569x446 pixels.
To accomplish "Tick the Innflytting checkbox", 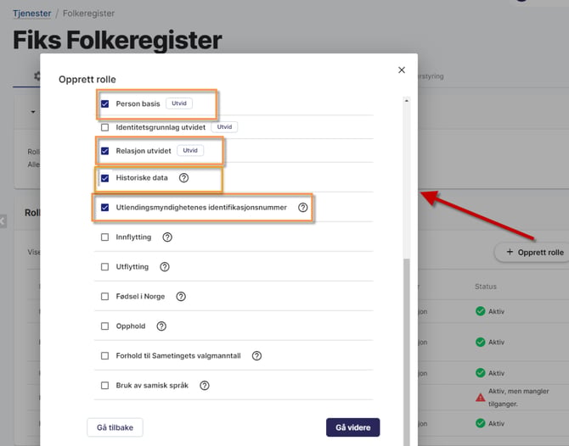I will (104, 237).
